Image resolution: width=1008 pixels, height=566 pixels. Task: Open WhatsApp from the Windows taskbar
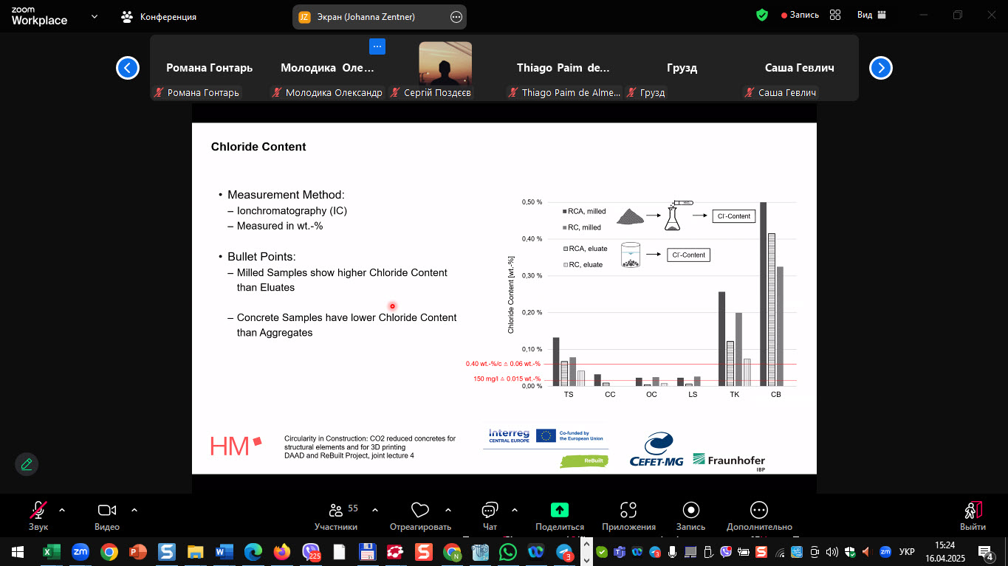(x=508, y=551)
